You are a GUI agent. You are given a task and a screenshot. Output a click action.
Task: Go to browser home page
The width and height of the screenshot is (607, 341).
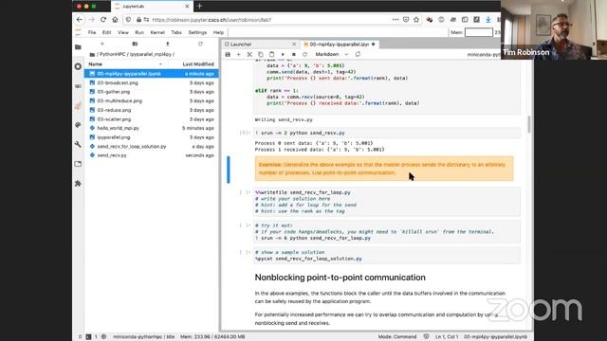115,19
